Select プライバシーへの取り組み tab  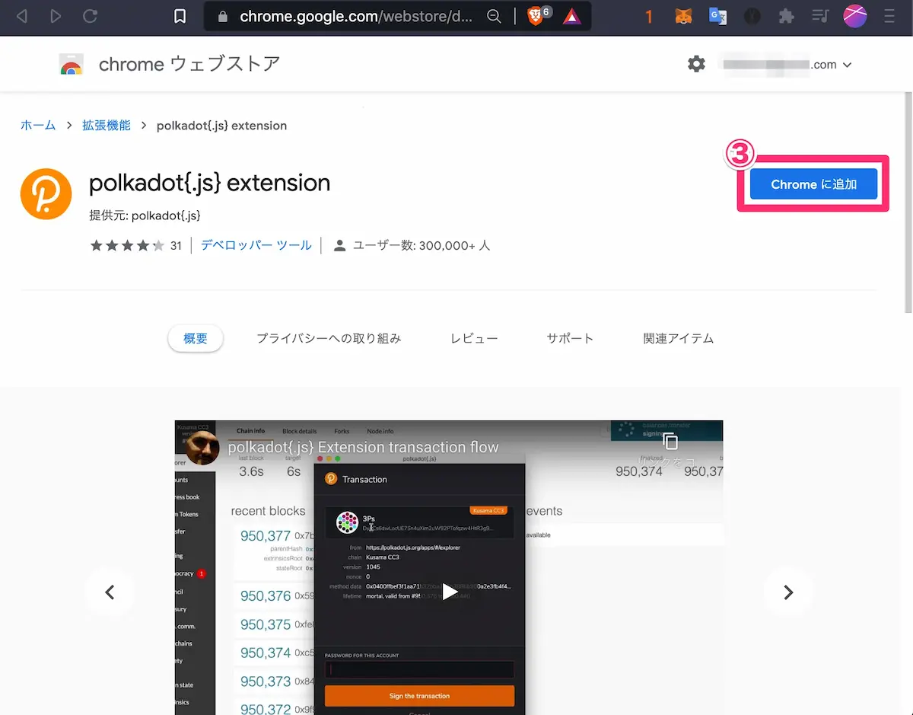pos(329,338)
